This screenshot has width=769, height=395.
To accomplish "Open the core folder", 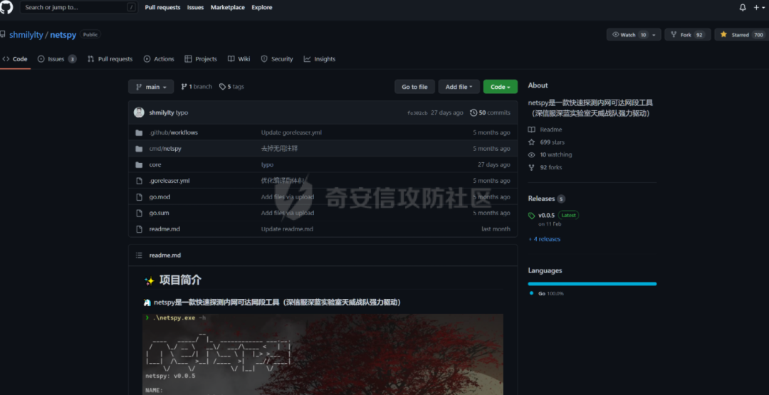I will pyautogui.click(x=155, y=164).
